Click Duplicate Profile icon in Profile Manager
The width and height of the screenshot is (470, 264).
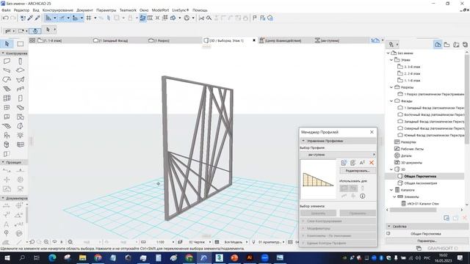pos(353,163)
